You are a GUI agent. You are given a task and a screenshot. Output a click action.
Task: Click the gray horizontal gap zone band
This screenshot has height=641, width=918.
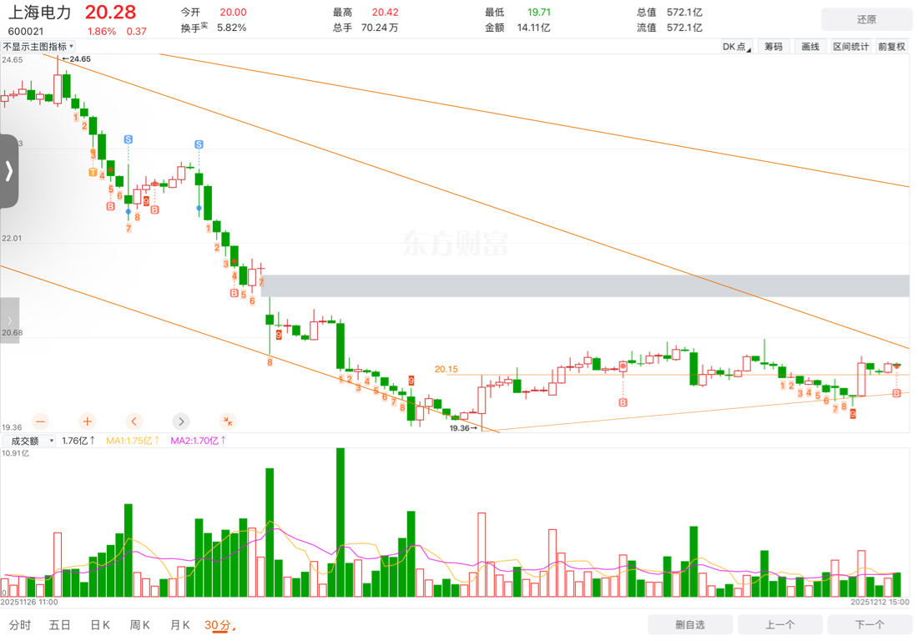pyautogui.click(x=584, y=285)
